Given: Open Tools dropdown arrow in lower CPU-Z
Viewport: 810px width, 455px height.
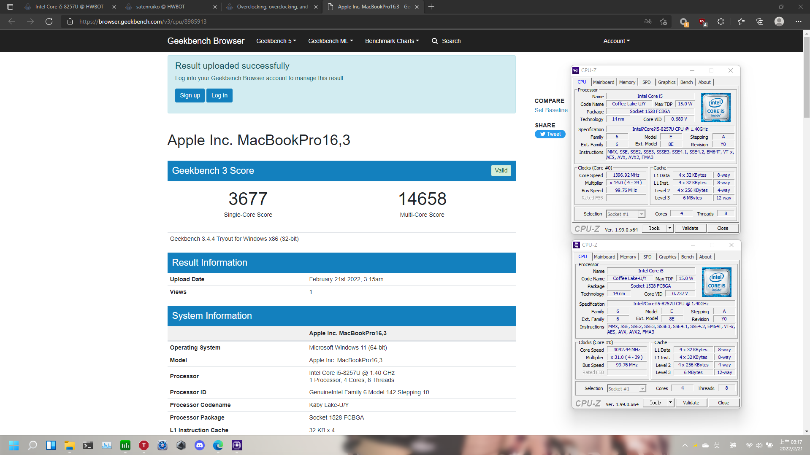Looking at the screenshot, I should (670, 403).
